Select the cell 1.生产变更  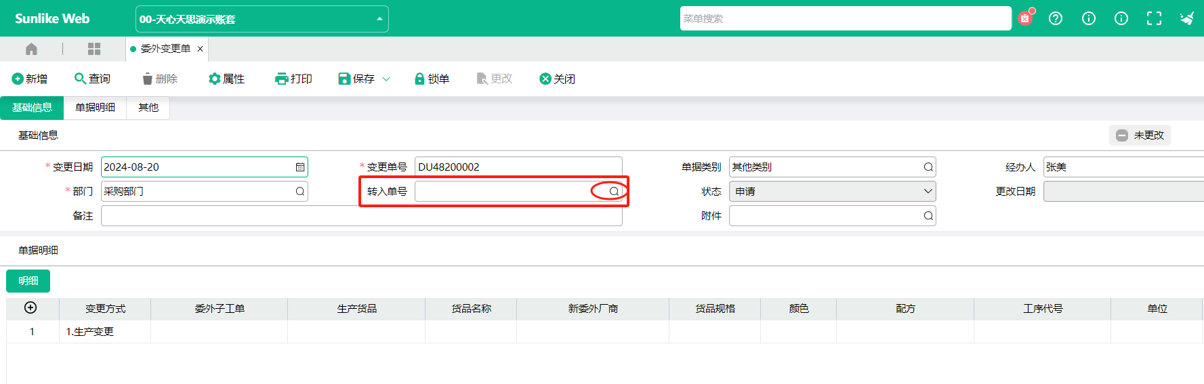coord(105,332)
